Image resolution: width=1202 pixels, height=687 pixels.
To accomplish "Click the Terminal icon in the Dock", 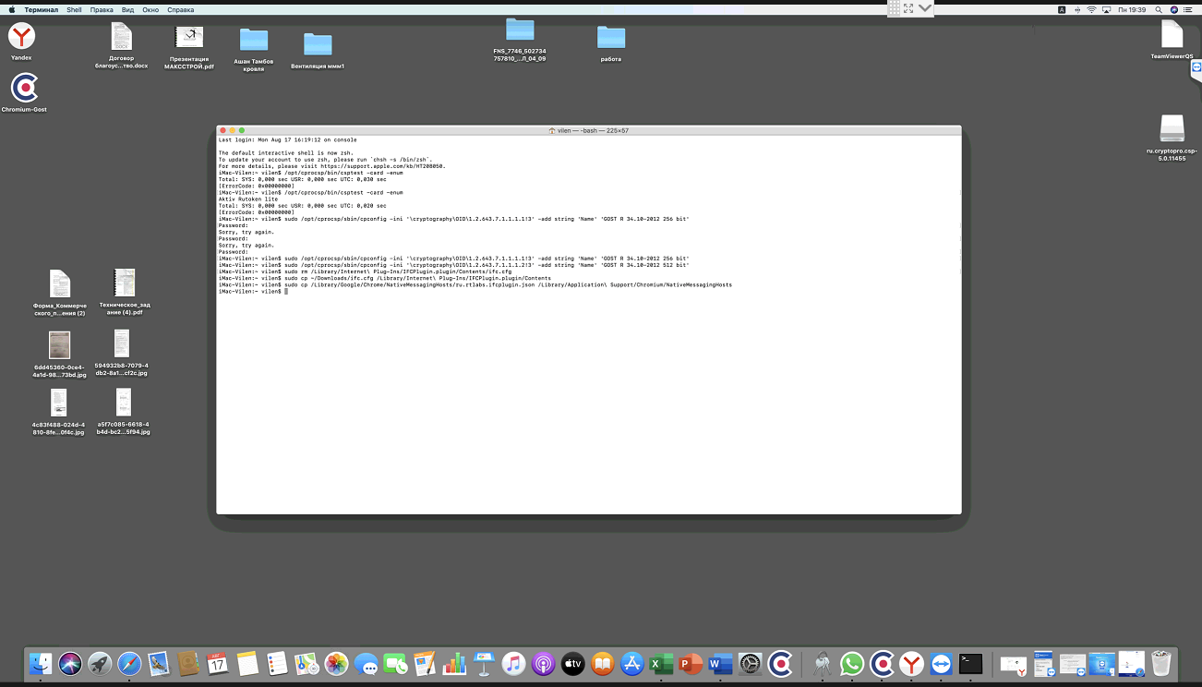I will [x=970, y=663].
